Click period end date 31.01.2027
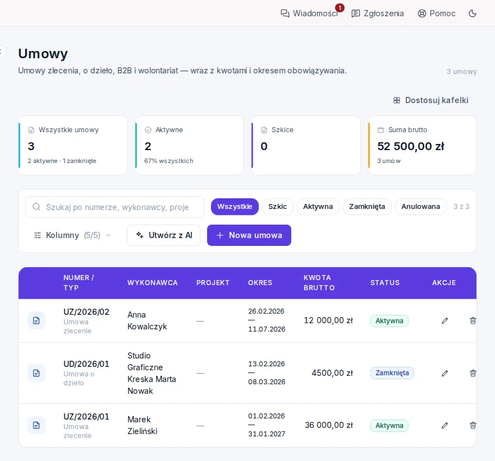Screen dimensions: 495x461 [267, 434]
